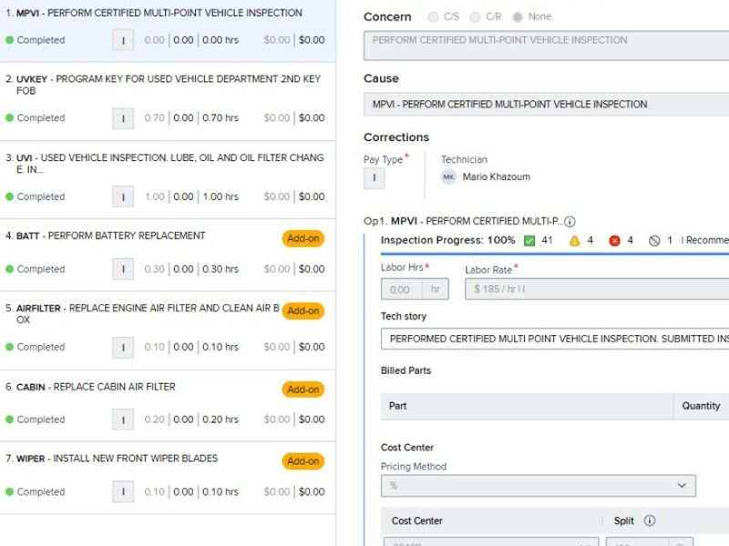Open the Pay Type selector under Corrections
This screenshot has height=546, width=729.
(375, 178)
